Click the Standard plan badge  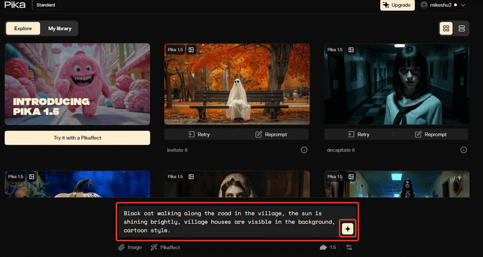[46, 5]
